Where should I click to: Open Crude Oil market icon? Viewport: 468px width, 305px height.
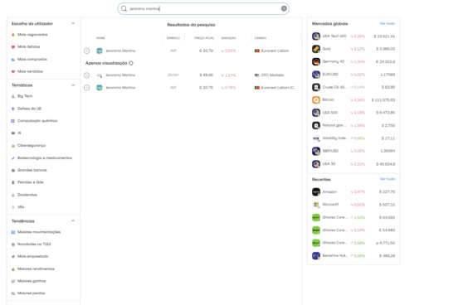tap(316, 87)
